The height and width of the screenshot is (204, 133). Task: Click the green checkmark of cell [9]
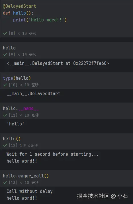(5, 55)
